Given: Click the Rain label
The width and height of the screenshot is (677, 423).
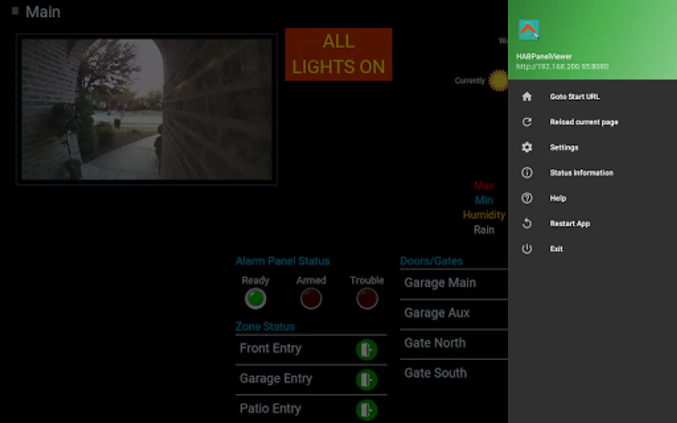Looking at the screenshot, I should 484,230.
